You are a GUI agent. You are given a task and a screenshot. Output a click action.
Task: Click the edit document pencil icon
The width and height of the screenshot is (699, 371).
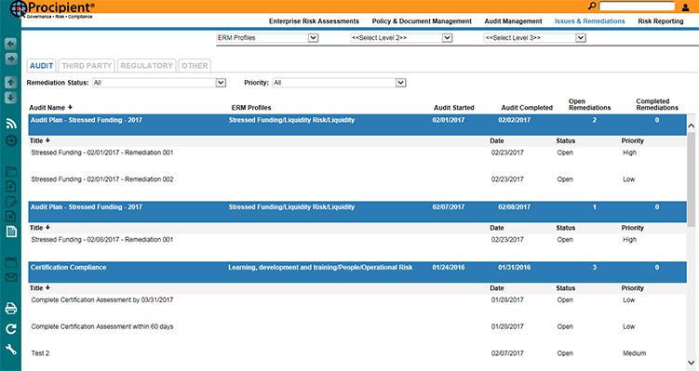[x=10, y=202]
